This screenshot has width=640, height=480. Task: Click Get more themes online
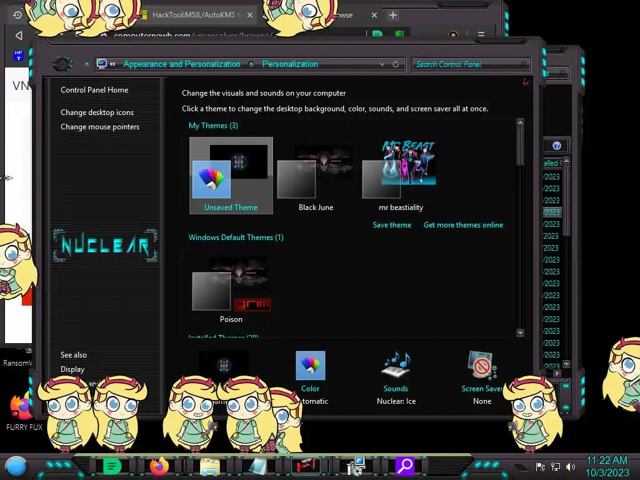click(x=463, y=225)
